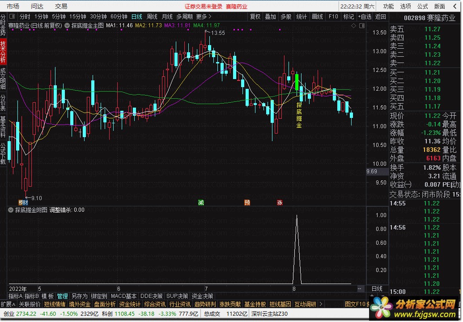This screenshot has height=322, width=463.
Task: Open the 功能 menu
Action: [x=389, y=6]
